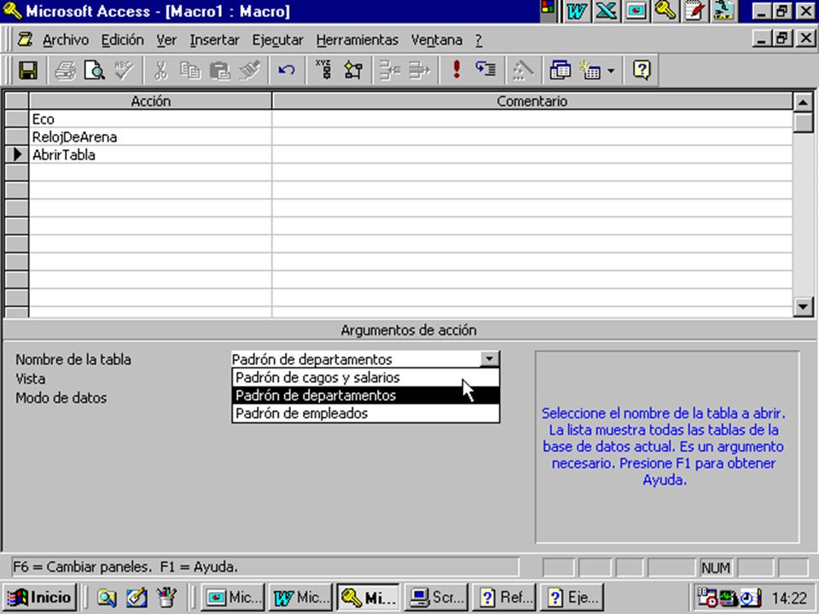Screen dimensions: 819x614
Task: Click the spelling check toolbar icon
Action: pos(124,70)
